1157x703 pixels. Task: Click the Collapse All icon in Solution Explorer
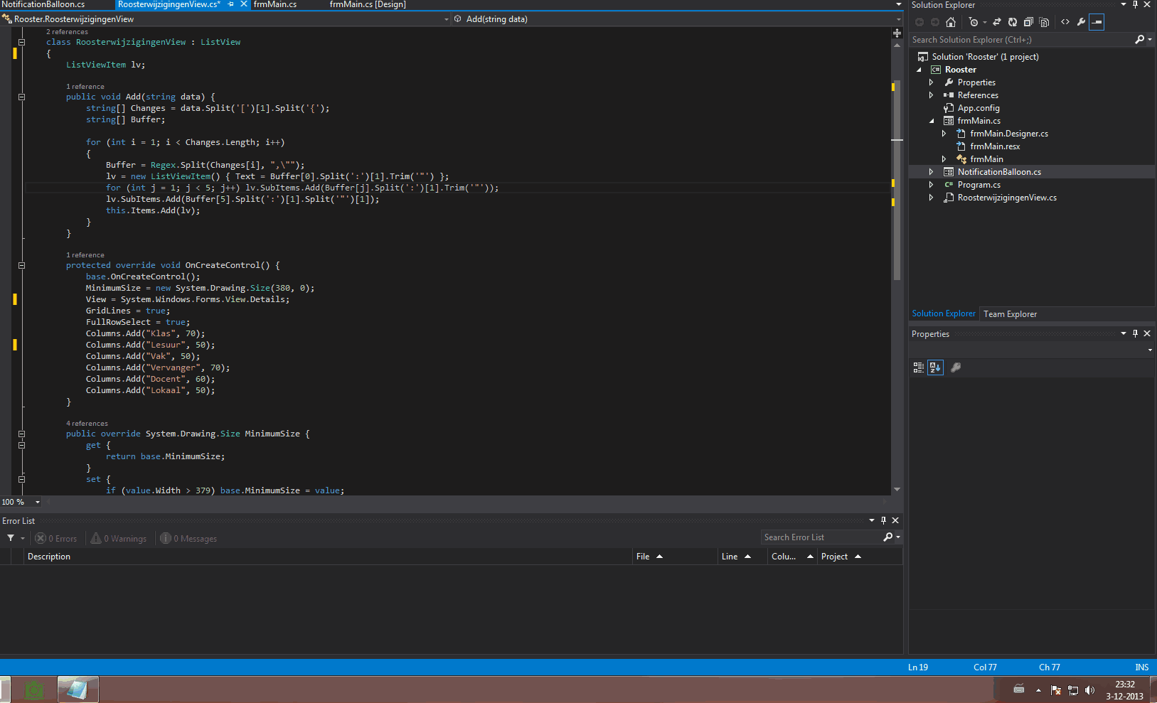(1028, 22)
